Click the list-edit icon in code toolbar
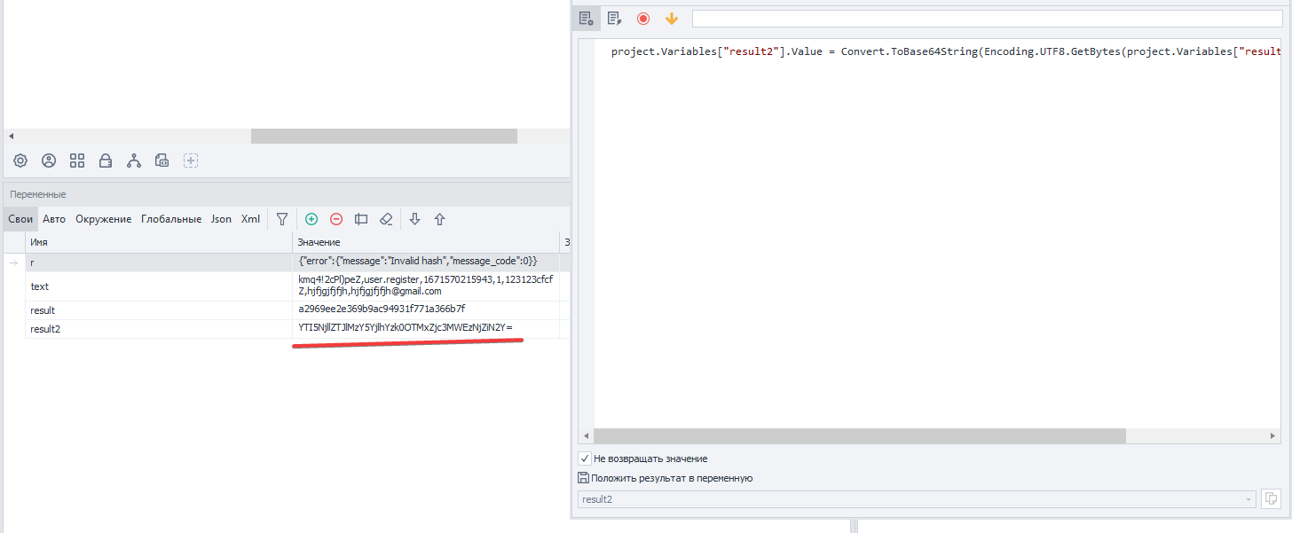Screen dimensions: 1292x533 point(614,19)
